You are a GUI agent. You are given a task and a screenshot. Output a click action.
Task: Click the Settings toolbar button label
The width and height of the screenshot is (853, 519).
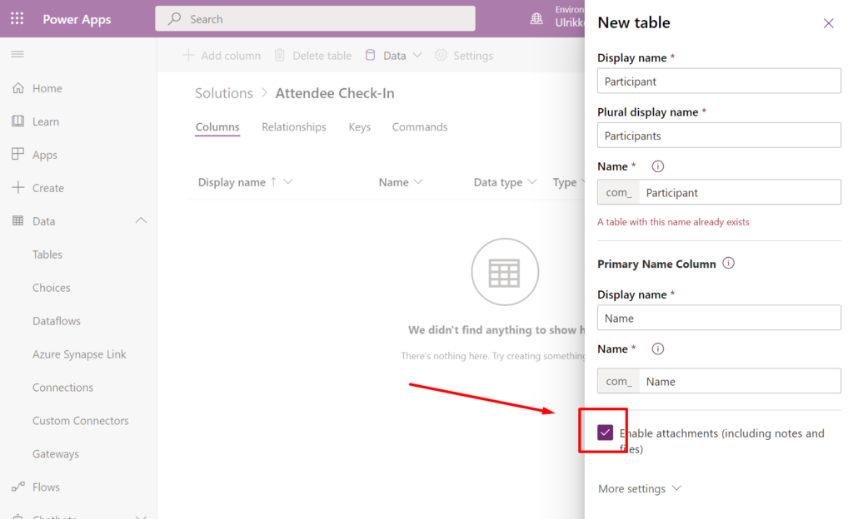[x=473, y=56]
